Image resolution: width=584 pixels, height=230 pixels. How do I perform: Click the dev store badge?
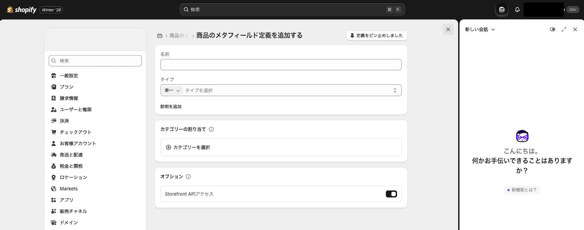[572, 9]
